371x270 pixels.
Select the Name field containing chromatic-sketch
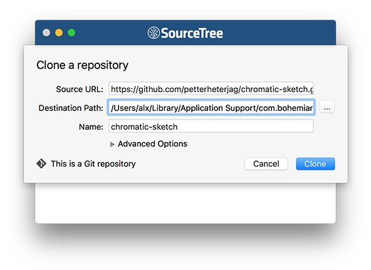(x=211, y=127)
